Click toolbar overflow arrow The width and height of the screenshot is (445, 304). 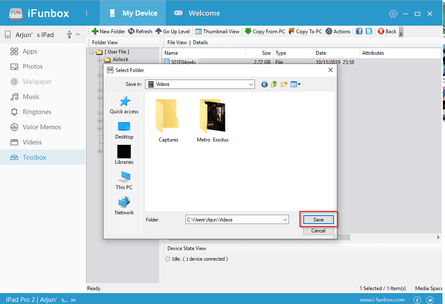(x=401, y=32)
